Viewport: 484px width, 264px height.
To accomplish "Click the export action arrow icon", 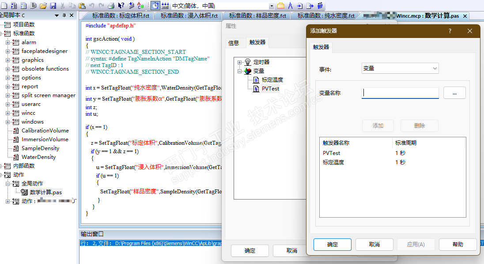I will coord(310,6).
